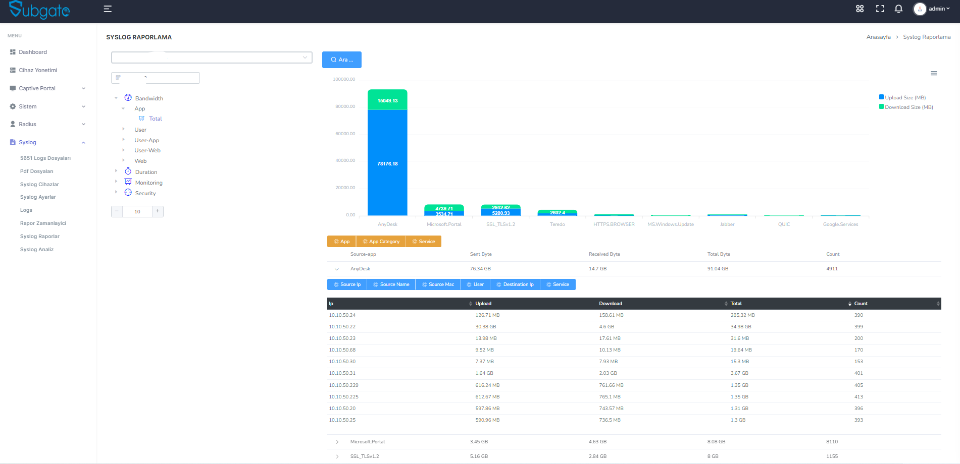Open Rapor Zamanlayici from the Syslog menu
960x464 pixels.
coord(43,223)
